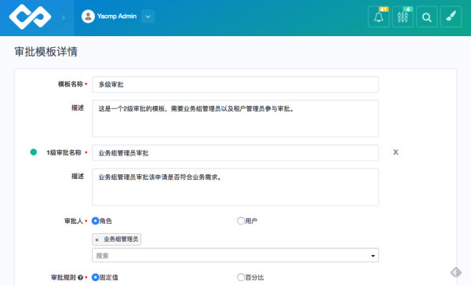The height and width of the screenshot is (285, 471).
Task: Open the 搜索 approver dropdown
Action: tap(235, 255)
